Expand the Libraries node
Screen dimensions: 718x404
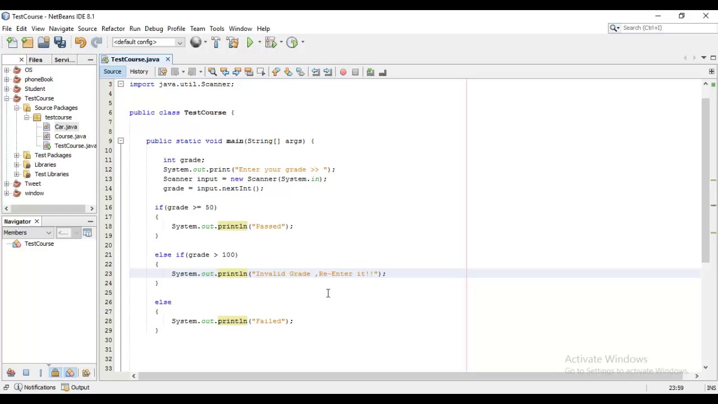17,165
